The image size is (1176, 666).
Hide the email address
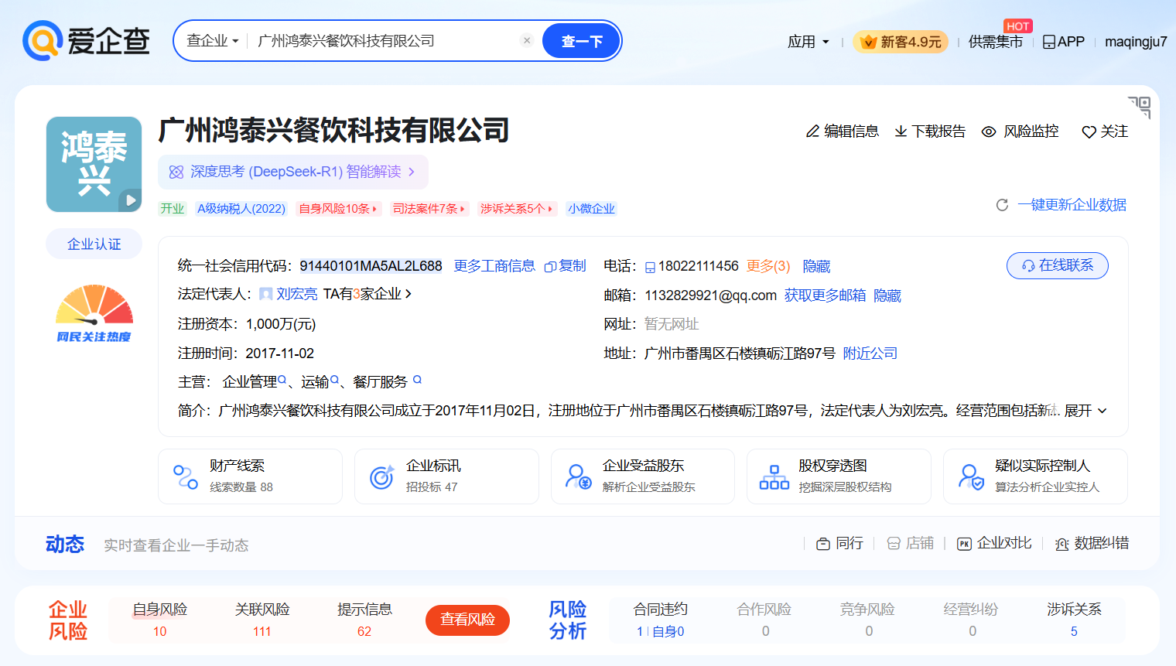pyautogui.click(x=887, y=295)
